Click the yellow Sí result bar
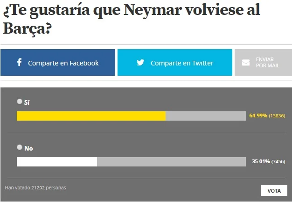This screenshot has width=292, height=202. [x=91, y=116]
